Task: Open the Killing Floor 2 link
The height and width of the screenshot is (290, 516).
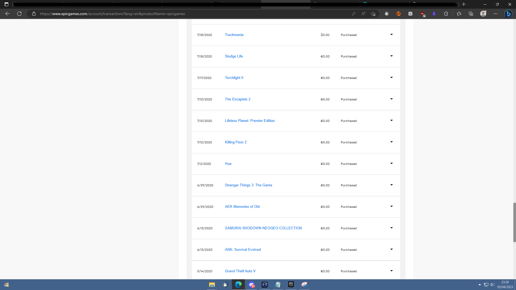Action: (236, 142)
